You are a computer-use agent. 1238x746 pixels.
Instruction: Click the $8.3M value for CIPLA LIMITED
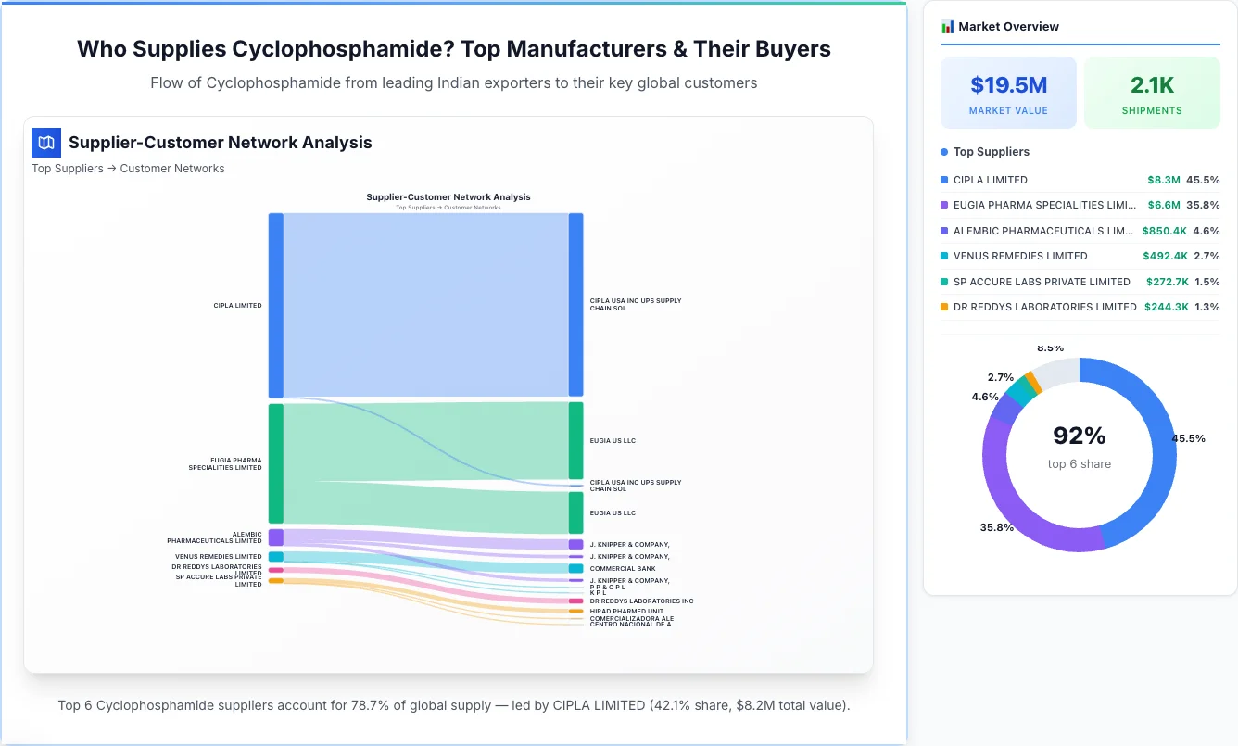1164,180
